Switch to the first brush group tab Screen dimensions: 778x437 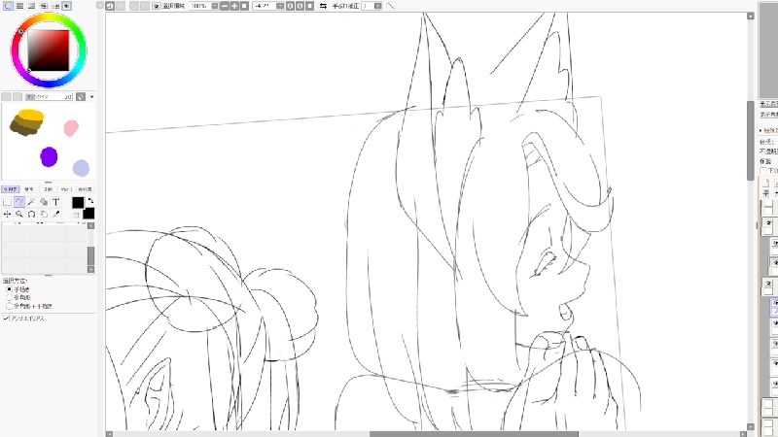click(x=11, y=188)
